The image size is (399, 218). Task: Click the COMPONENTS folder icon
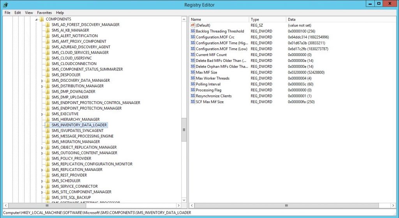pos(41,19)
